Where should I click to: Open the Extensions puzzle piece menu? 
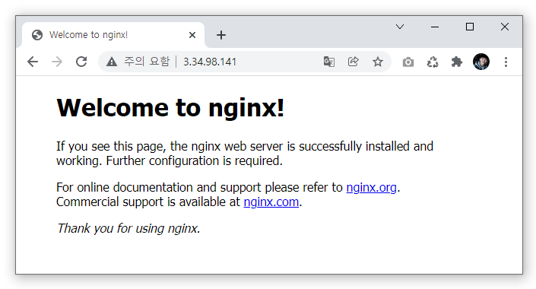457,62
